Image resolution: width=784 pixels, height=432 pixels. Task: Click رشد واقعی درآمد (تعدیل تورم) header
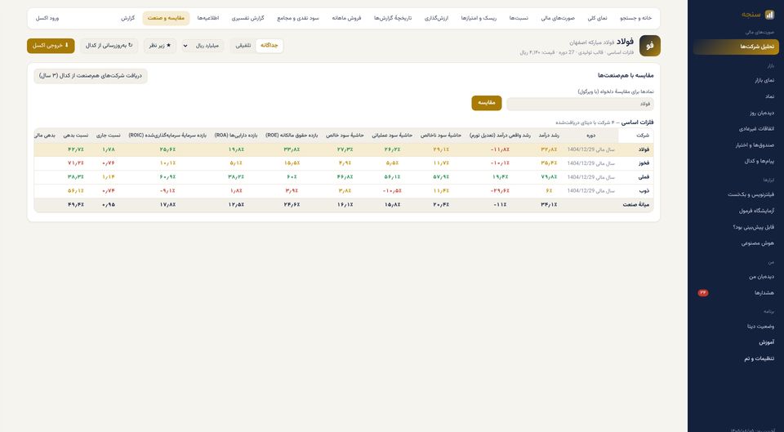[500, 136]
